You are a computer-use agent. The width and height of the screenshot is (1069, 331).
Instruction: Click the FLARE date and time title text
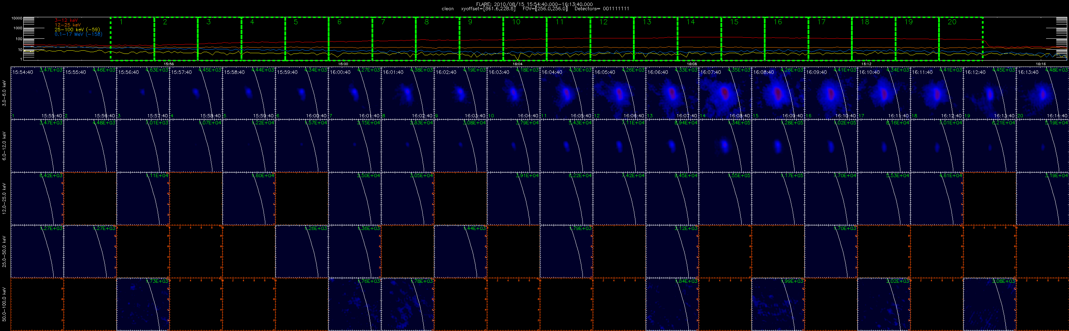point(534,4)
